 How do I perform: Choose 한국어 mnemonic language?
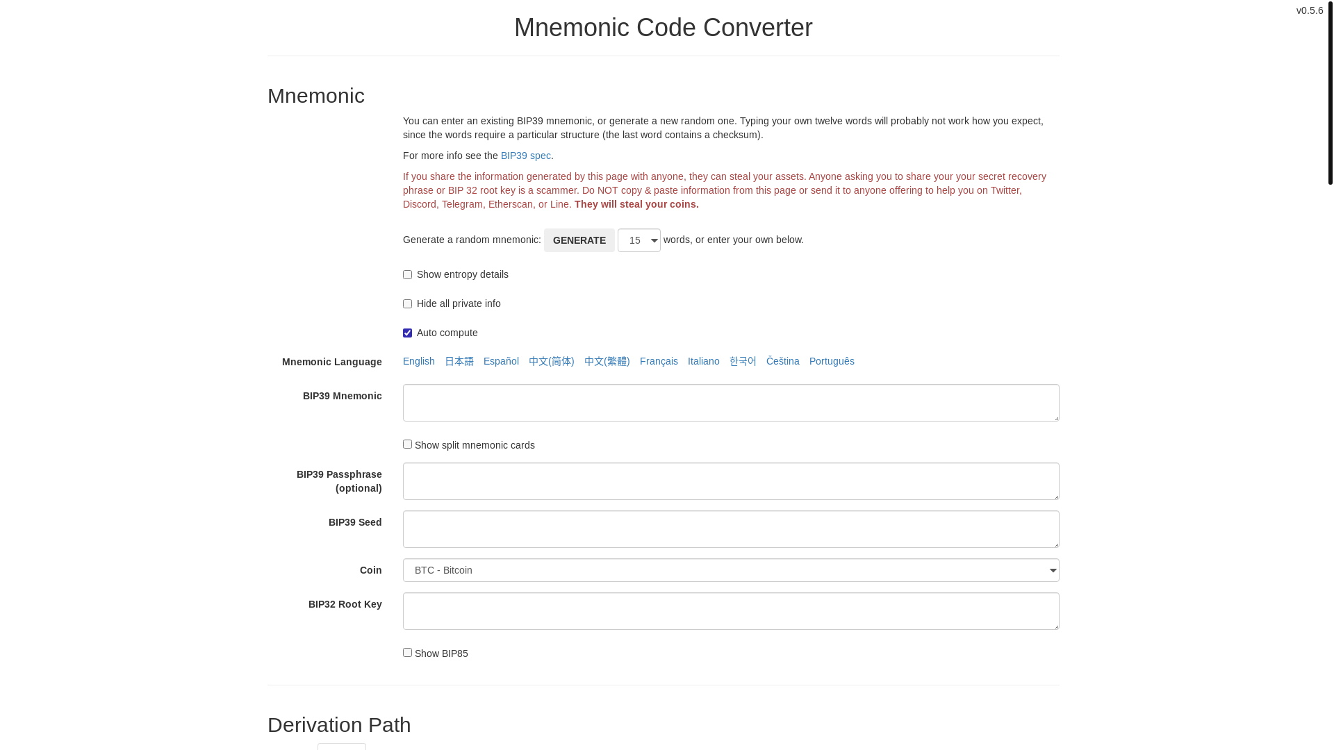(743, 361)
